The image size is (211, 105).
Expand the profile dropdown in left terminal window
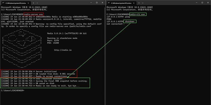37,3
